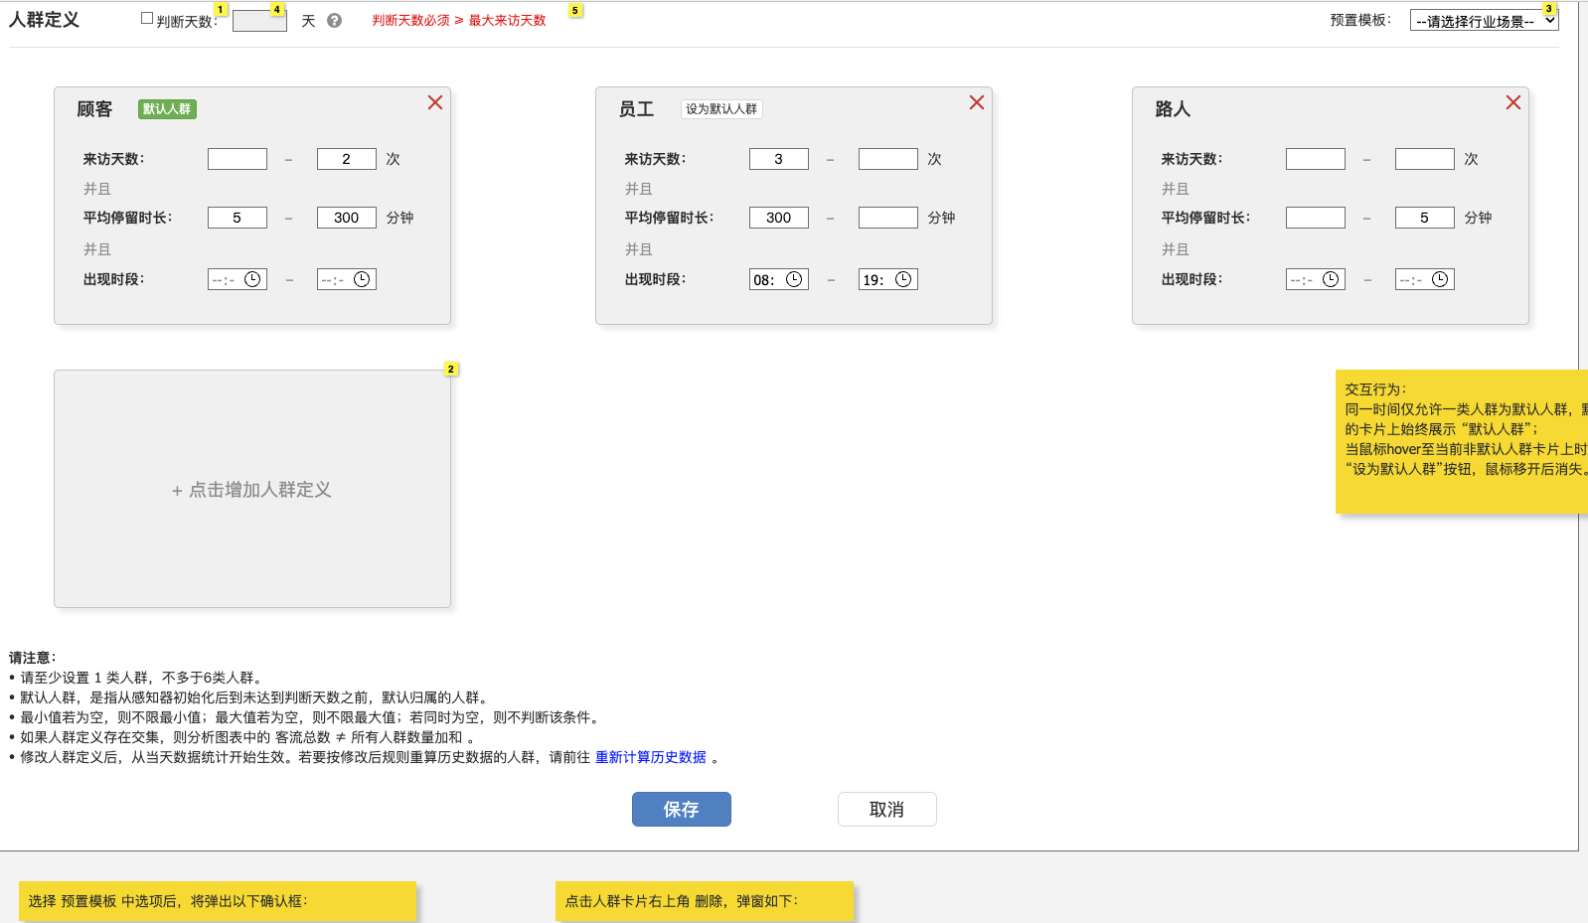Open clock picker for 路人 end time
1588x923 pixels.
click(x=1440, y=279)
